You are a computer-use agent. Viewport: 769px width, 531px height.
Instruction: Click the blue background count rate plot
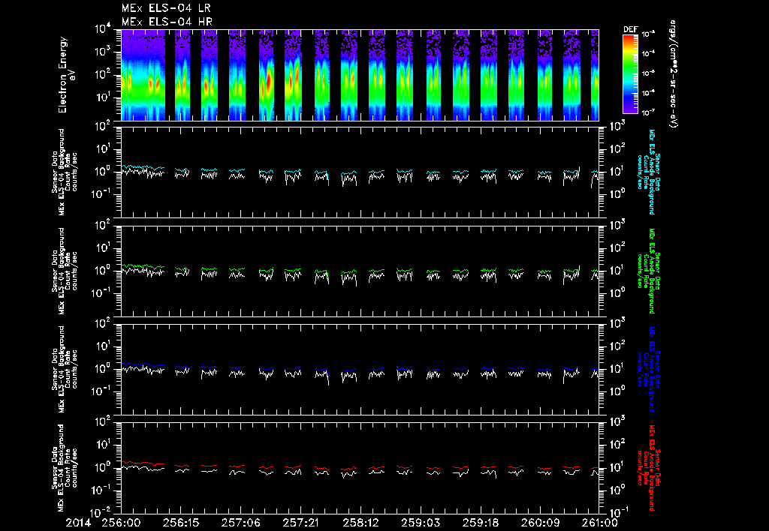click(360, 369)
